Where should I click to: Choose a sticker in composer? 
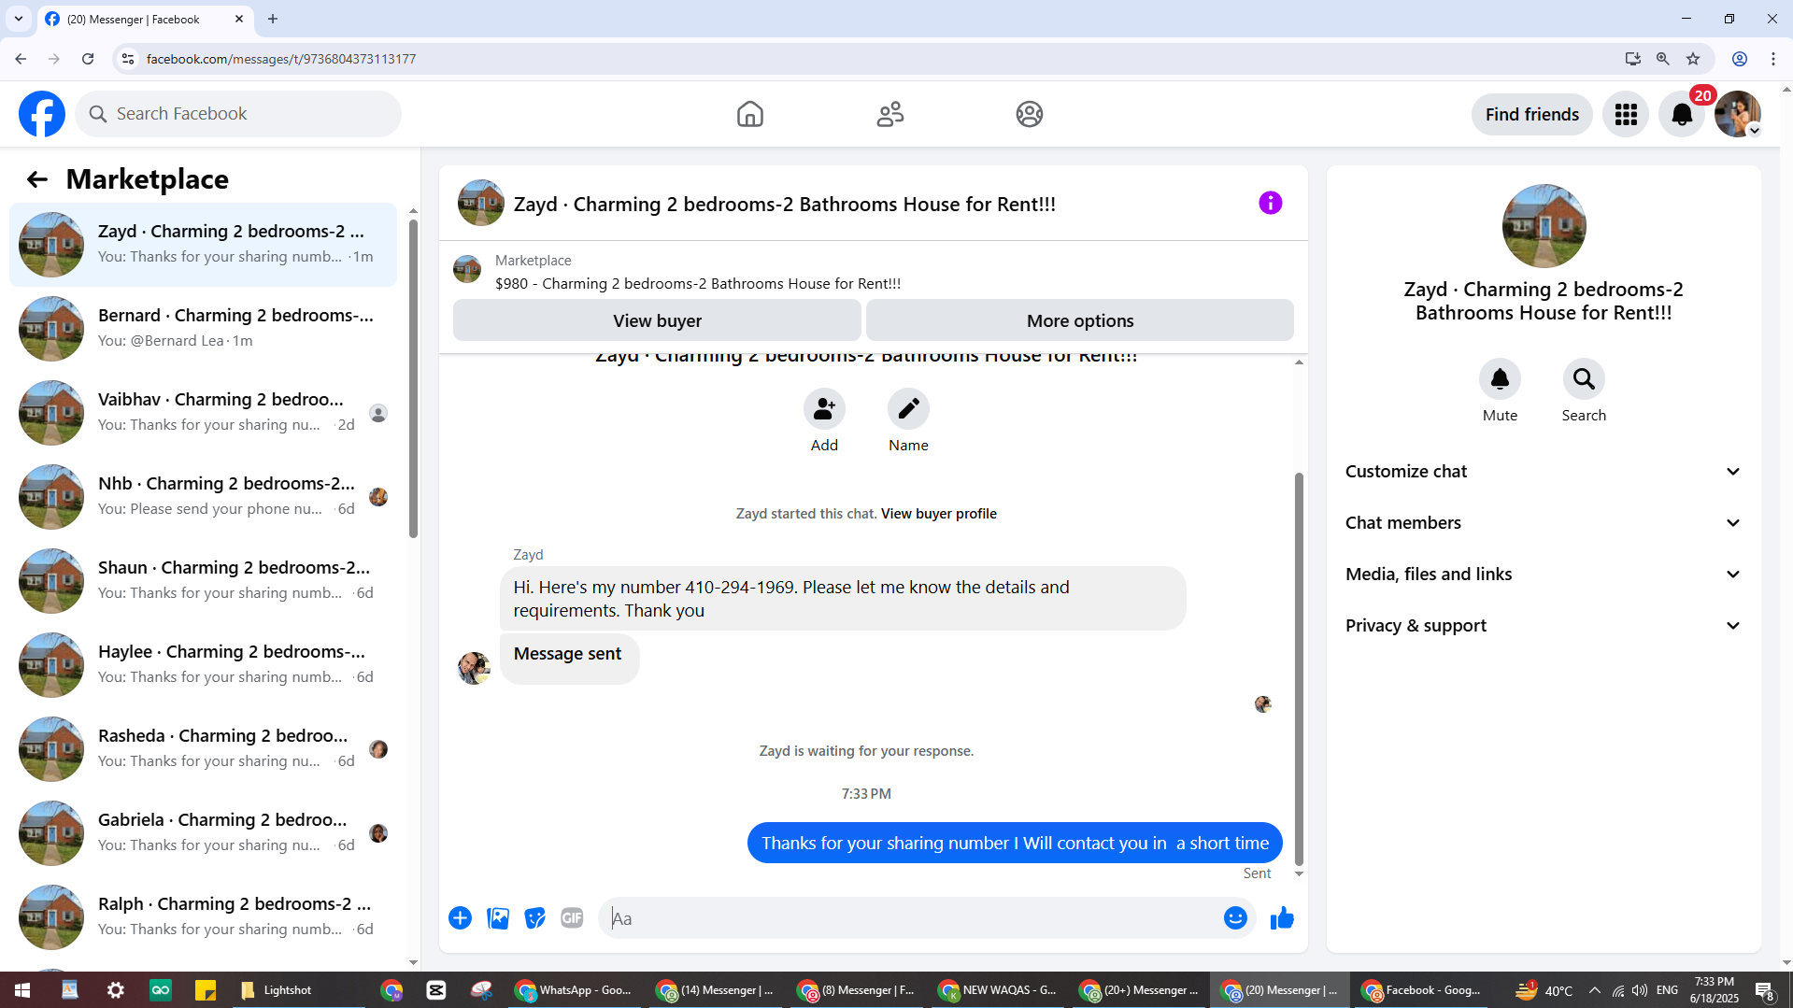pyautogui.click(x=534, y=918)
